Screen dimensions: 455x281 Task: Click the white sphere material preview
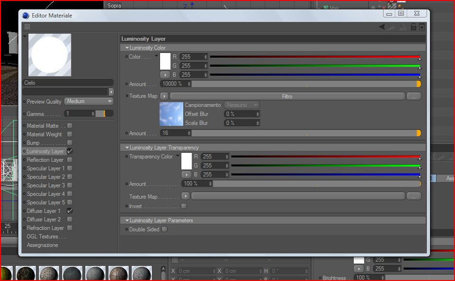(50, 55)
